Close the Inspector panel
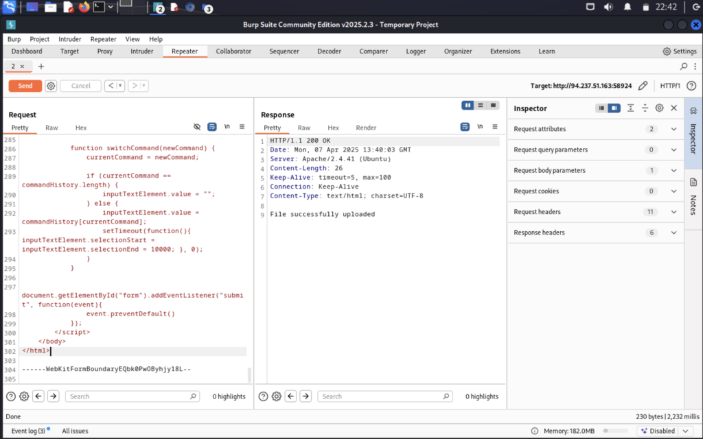The width and height of the screenshot is (703, 439). pos(674,108)
